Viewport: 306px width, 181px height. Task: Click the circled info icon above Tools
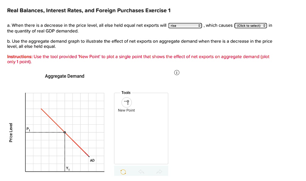click(177, 72)
